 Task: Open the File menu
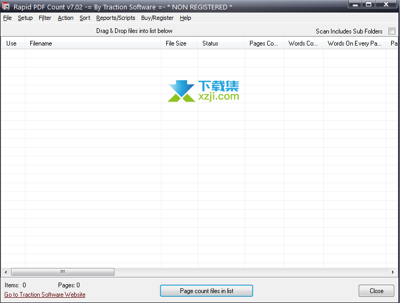tap(7, 18)
